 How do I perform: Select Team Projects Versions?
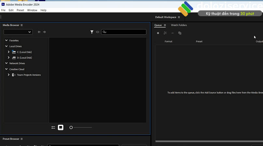pyautogui.click(x=29, y=75)
